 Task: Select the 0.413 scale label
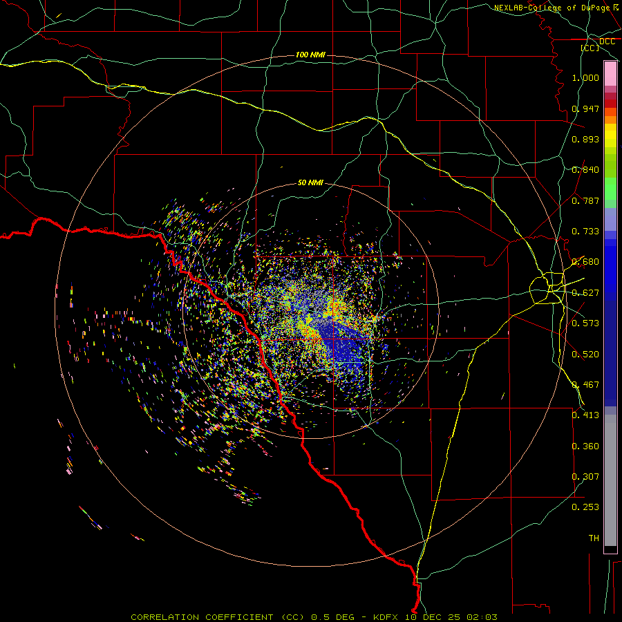pos(585,415)
